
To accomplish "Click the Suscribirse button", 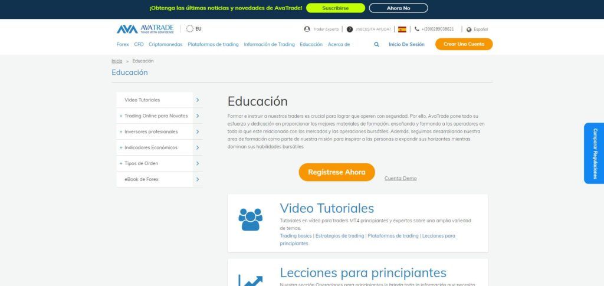I will (336, 8).
